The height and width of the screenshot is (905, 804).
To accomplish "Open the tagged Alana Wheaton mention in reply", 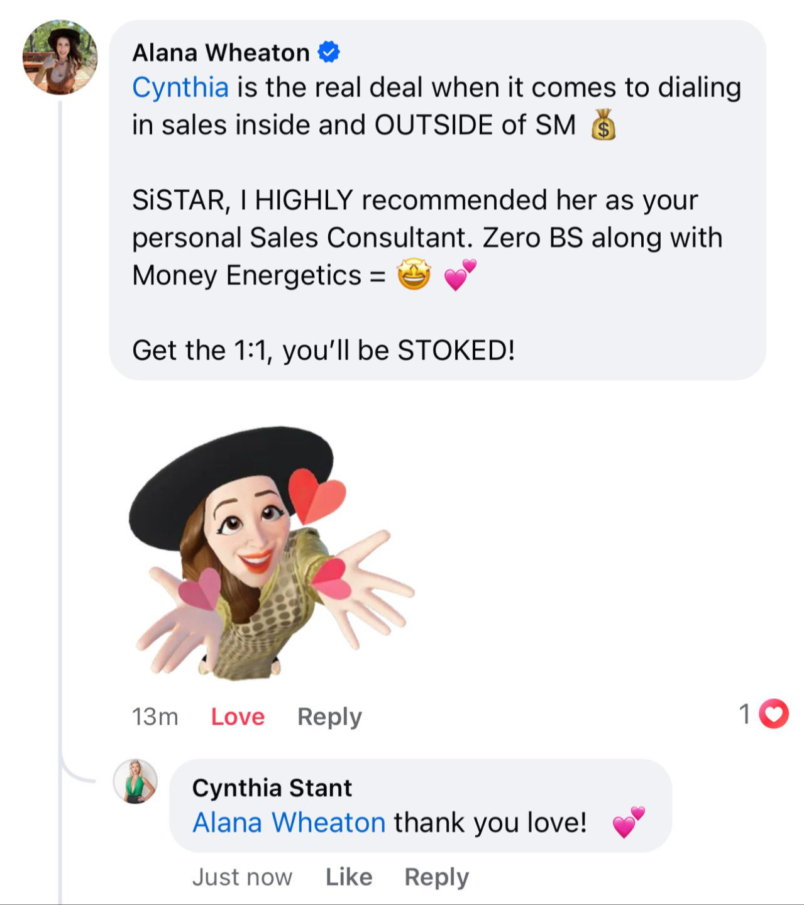I will click(x=289, y=823).
